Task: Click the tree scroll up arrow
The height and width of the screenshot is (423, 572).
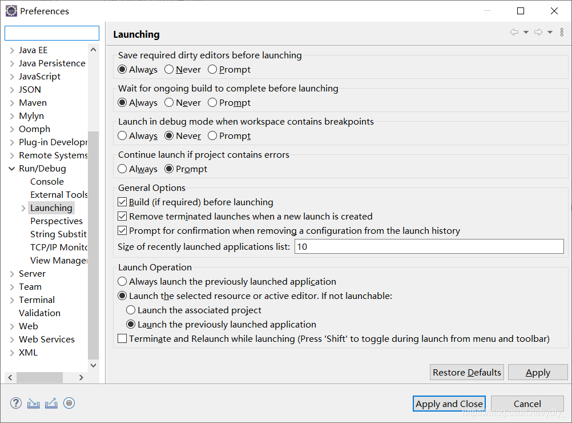Action: tap(94, 50)
